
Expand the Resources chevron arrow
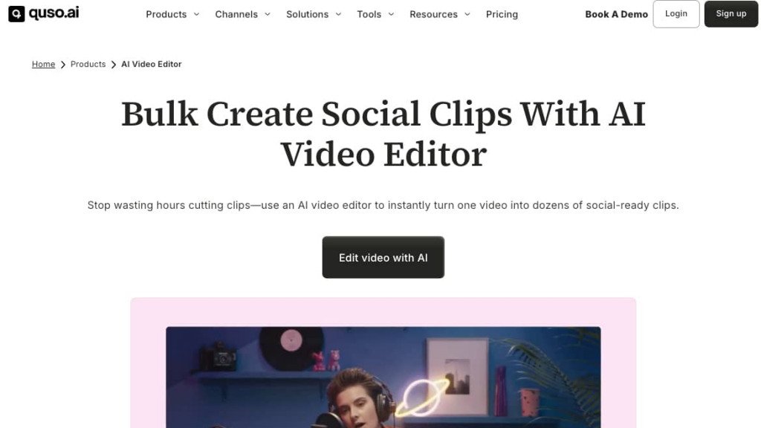point(467,14)
